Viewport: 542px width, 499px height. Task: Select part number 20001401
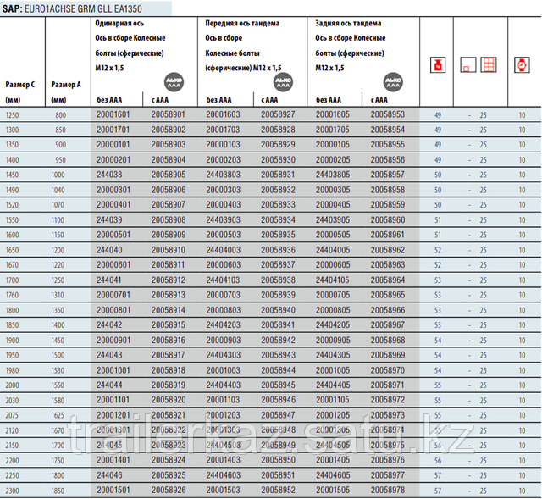tap(113, 460)
